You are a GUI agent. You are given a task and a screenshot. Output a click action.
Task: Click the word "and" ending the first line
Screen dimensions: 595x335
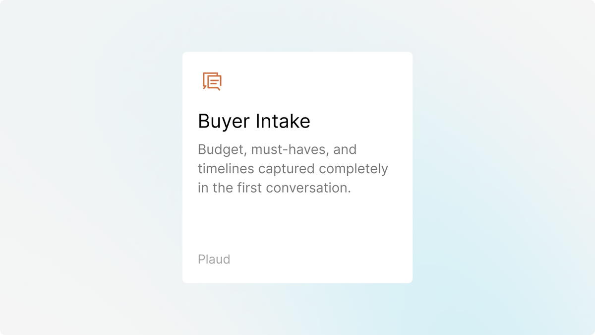tap(345, 149)
